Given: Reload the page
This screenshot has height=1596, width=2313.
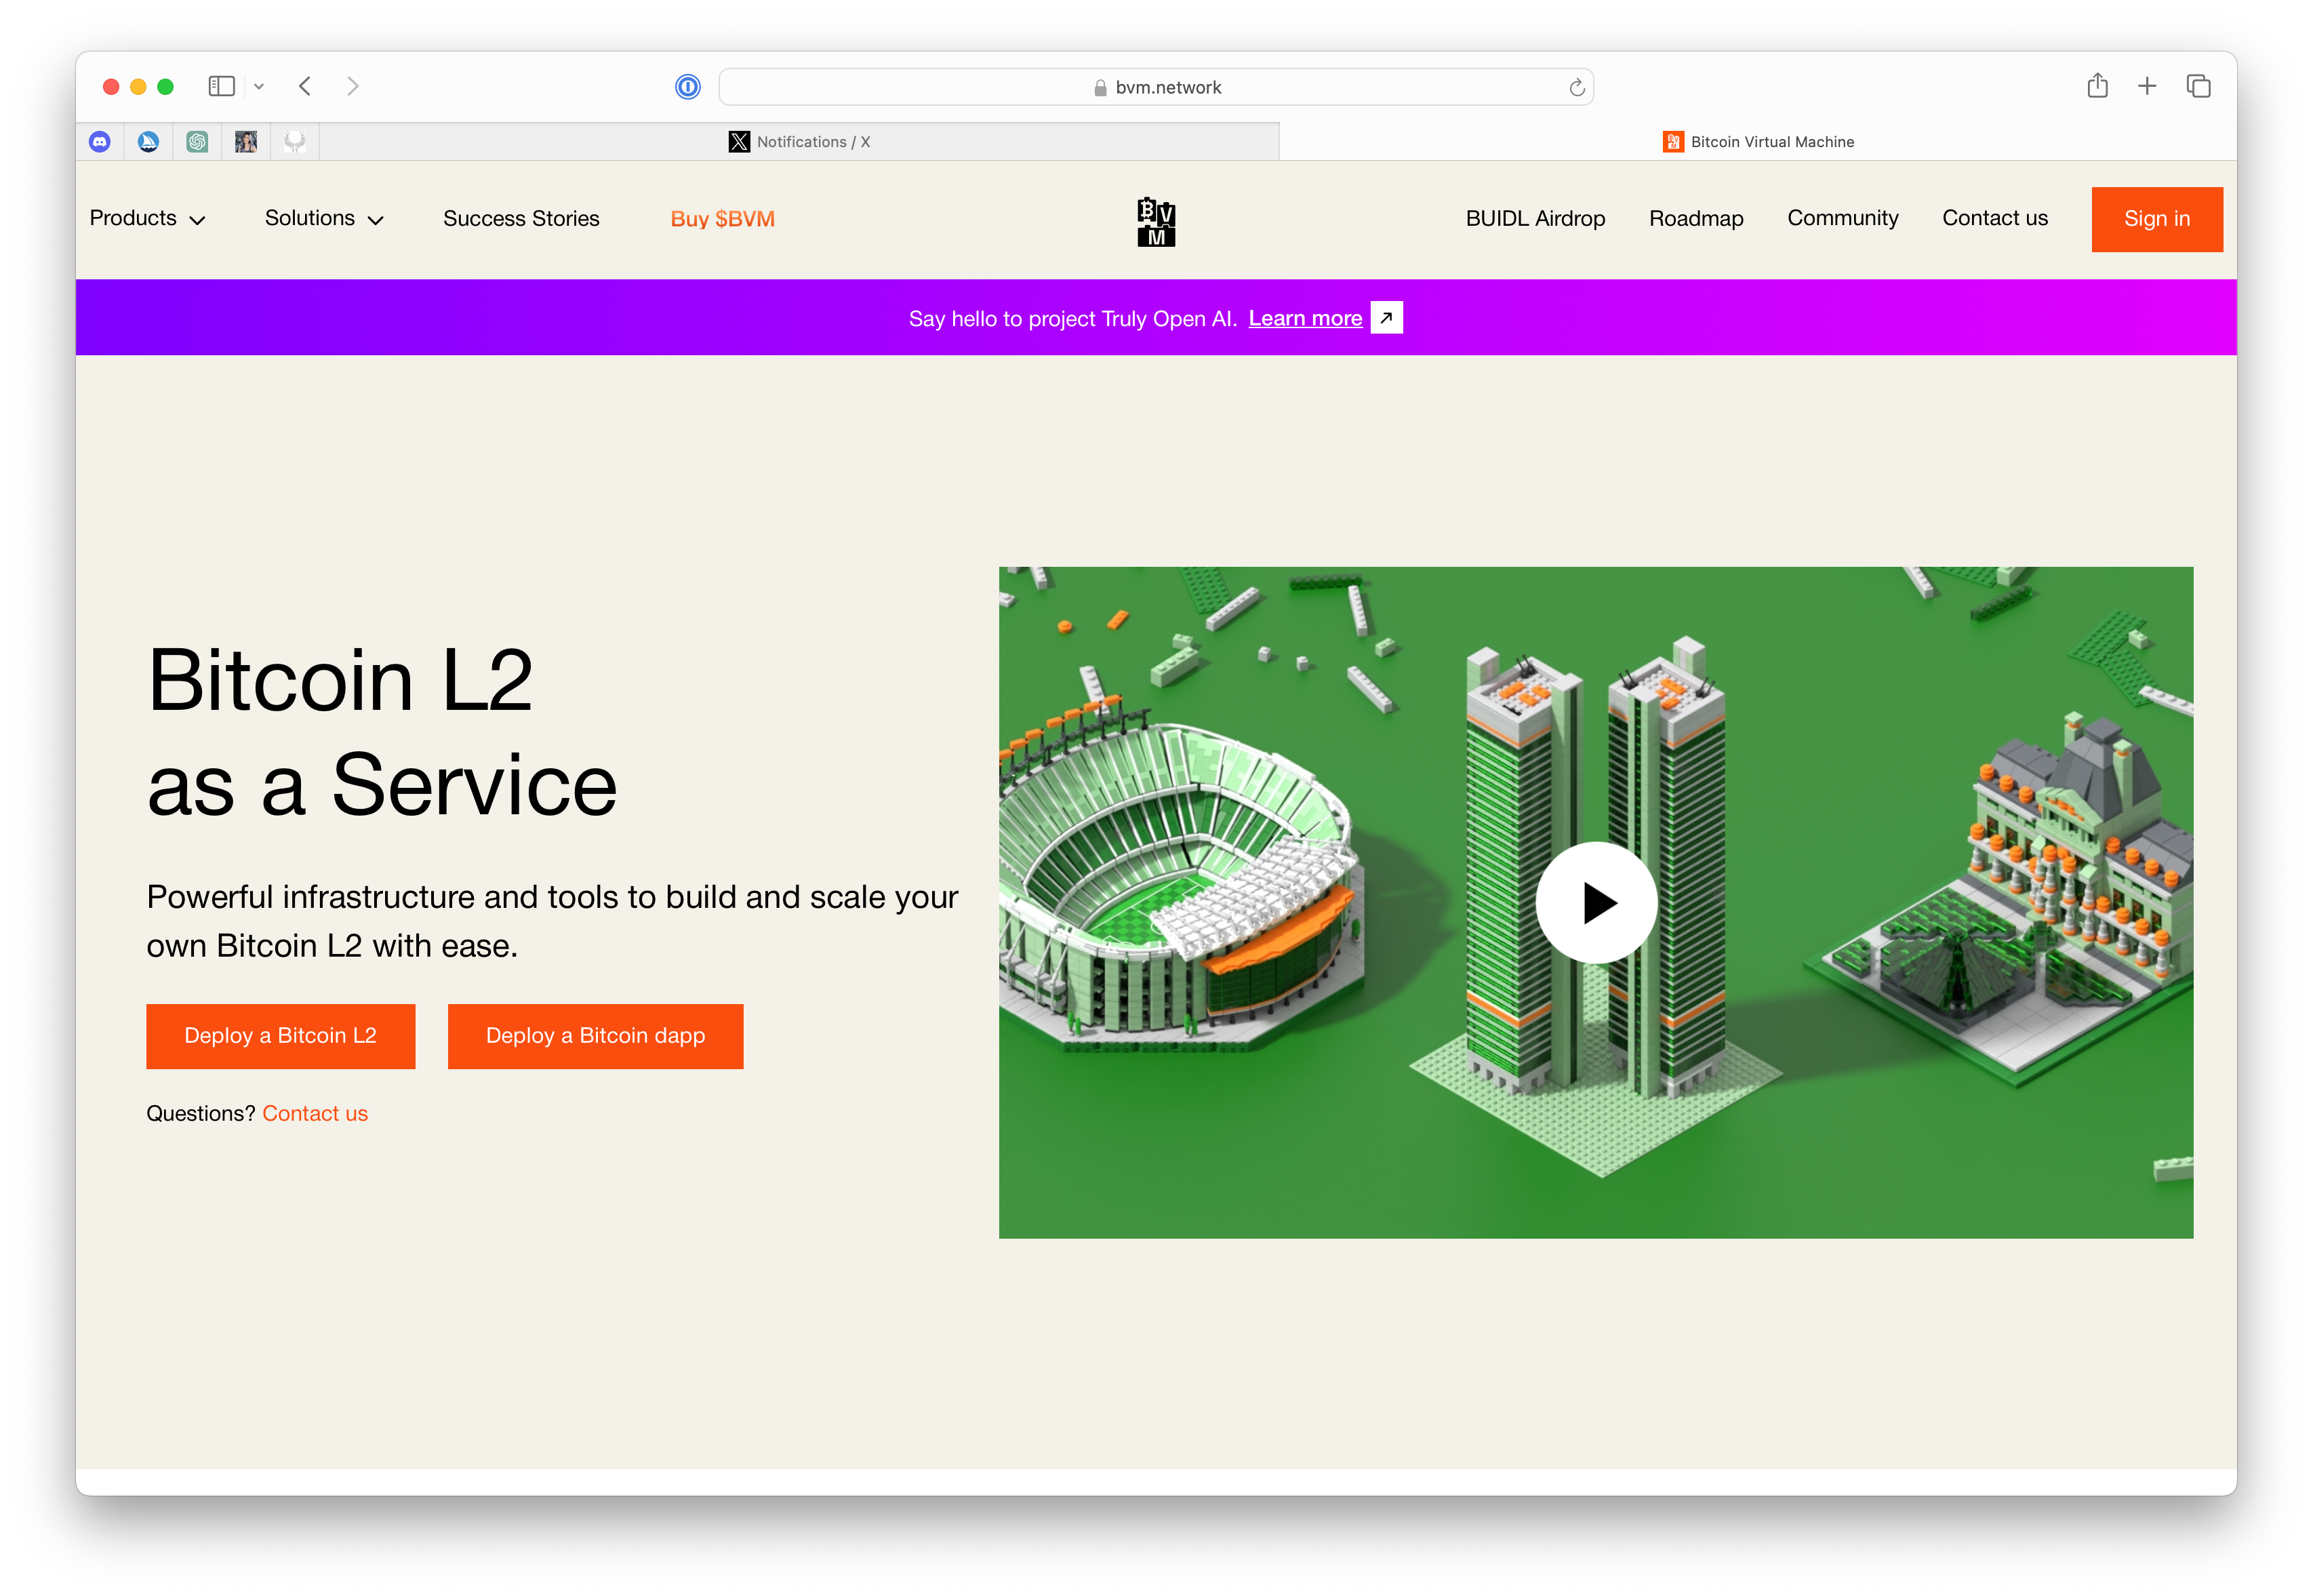Looking at the screenshot, I should (x=1576, y=88).
